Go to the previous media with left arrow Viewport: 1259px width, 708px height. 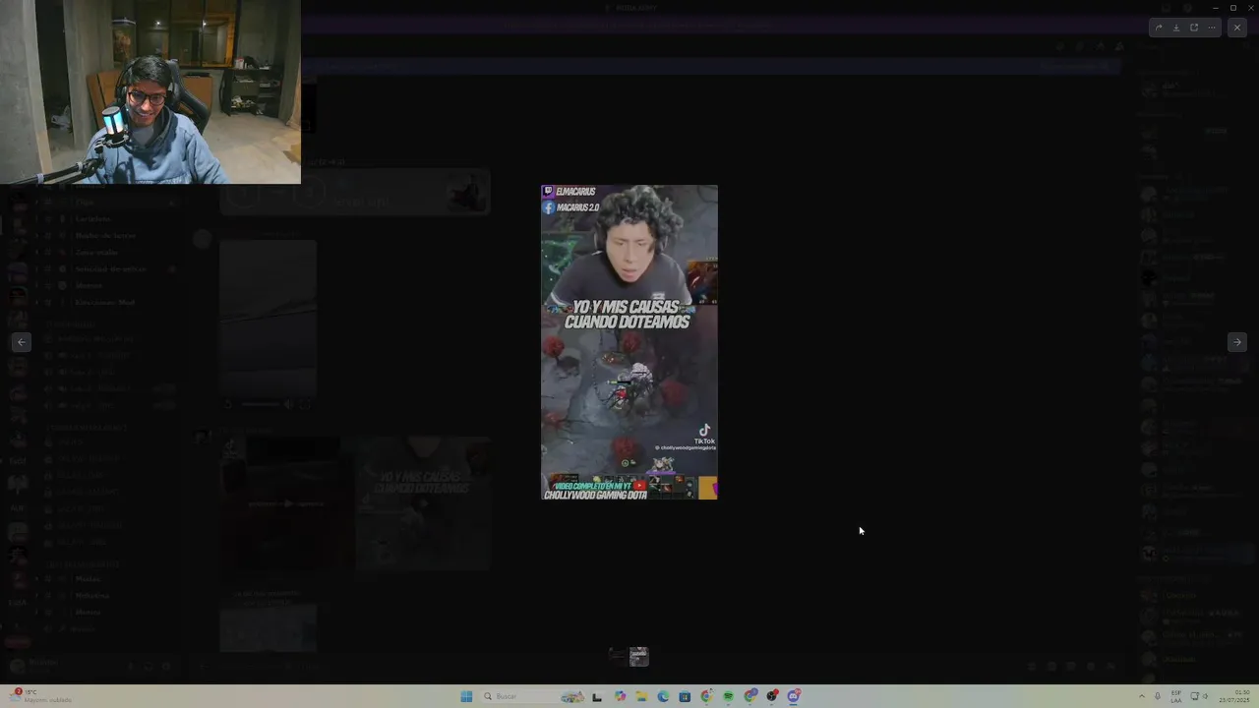[x=22, y=342]
